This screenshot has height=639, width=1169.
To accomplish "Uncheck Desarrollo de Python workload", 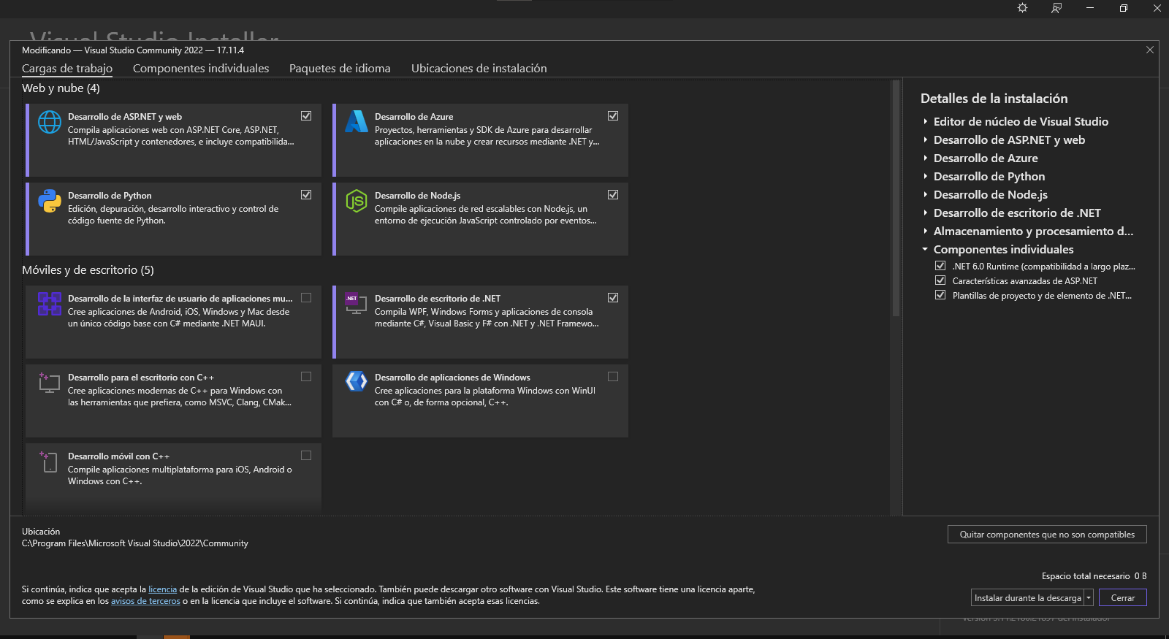I will [x=306, y=194].
